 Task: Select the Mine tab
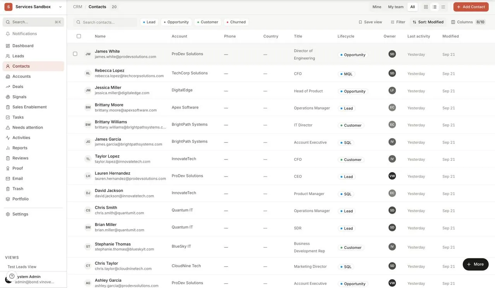(377, 7)
